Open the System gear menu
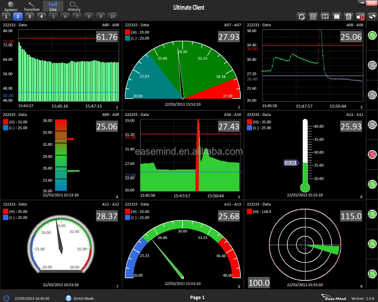 pyautogui.click(x=11, y=6)
